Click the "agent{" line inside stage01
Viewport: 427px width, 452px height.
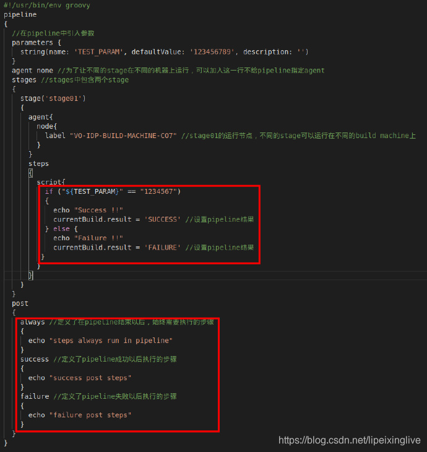[41, 117]
